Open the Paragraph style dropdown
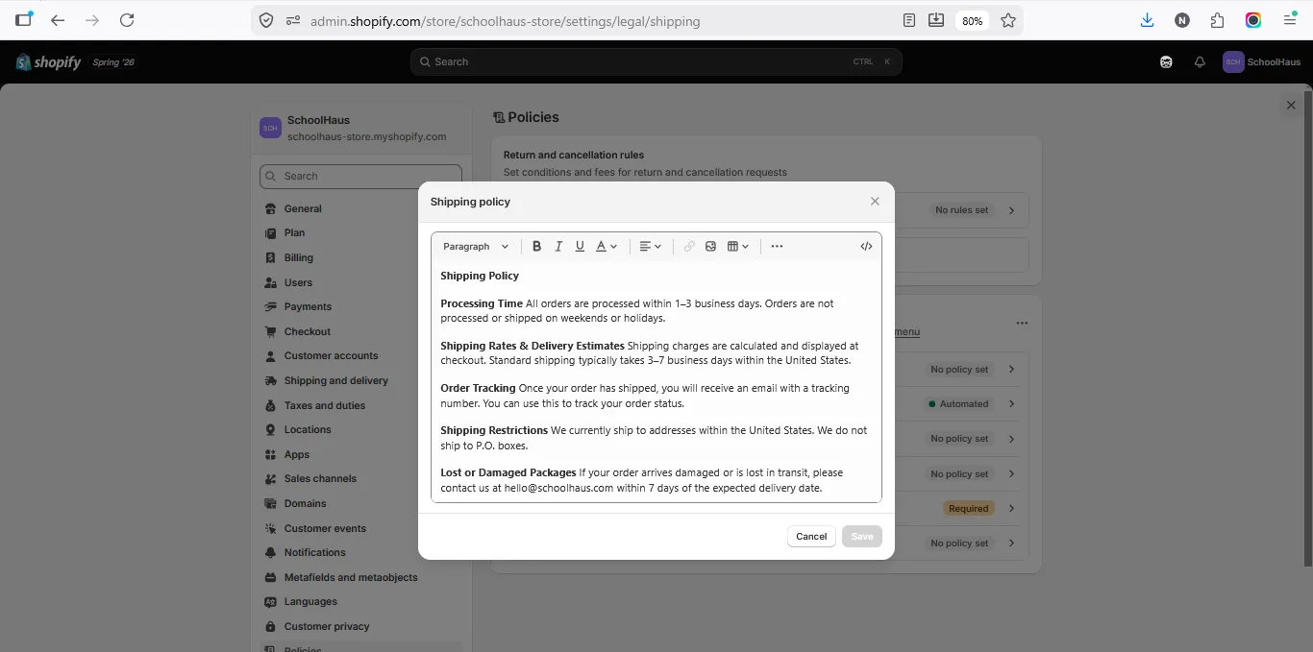The image size is (1313, 652). [476, 247]
